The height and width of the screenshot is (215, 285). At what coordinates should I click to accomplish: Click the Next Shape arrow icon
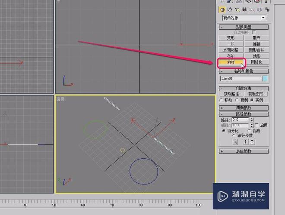click(x=252, y=142)
